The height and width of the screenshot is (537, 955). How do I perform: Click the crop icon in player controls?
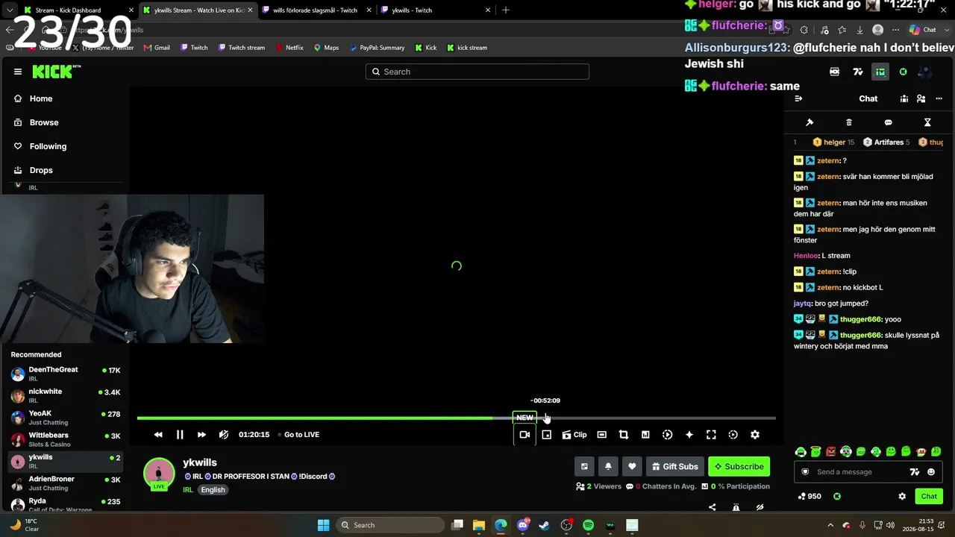(x=624, y=435)
